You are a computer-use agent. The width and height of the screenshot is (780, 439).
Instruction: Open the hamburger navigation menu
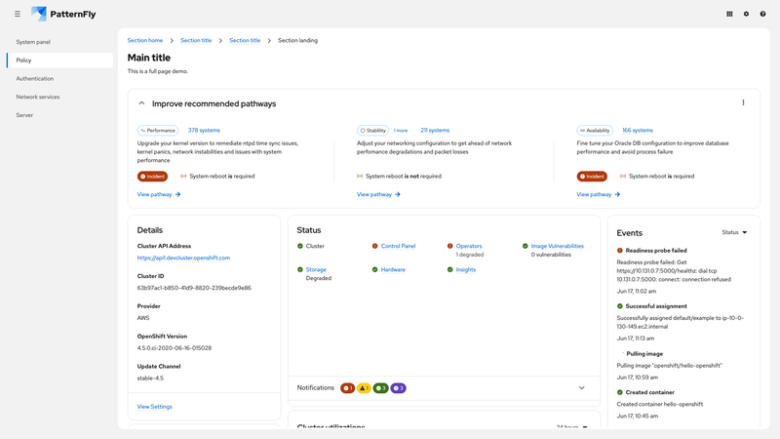point(18,14)
